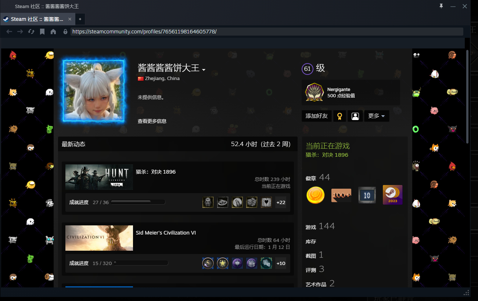The height and width of the screenshot is (301, 478).
Task: Open the 截图 1 screenshots link
Action: pos(315,255)
